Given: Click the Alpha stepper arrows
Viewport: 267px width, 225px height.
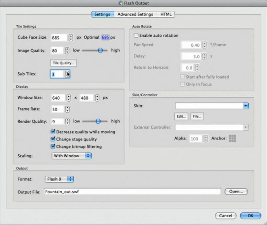Looking at the screenshot, I should [206, 139].
